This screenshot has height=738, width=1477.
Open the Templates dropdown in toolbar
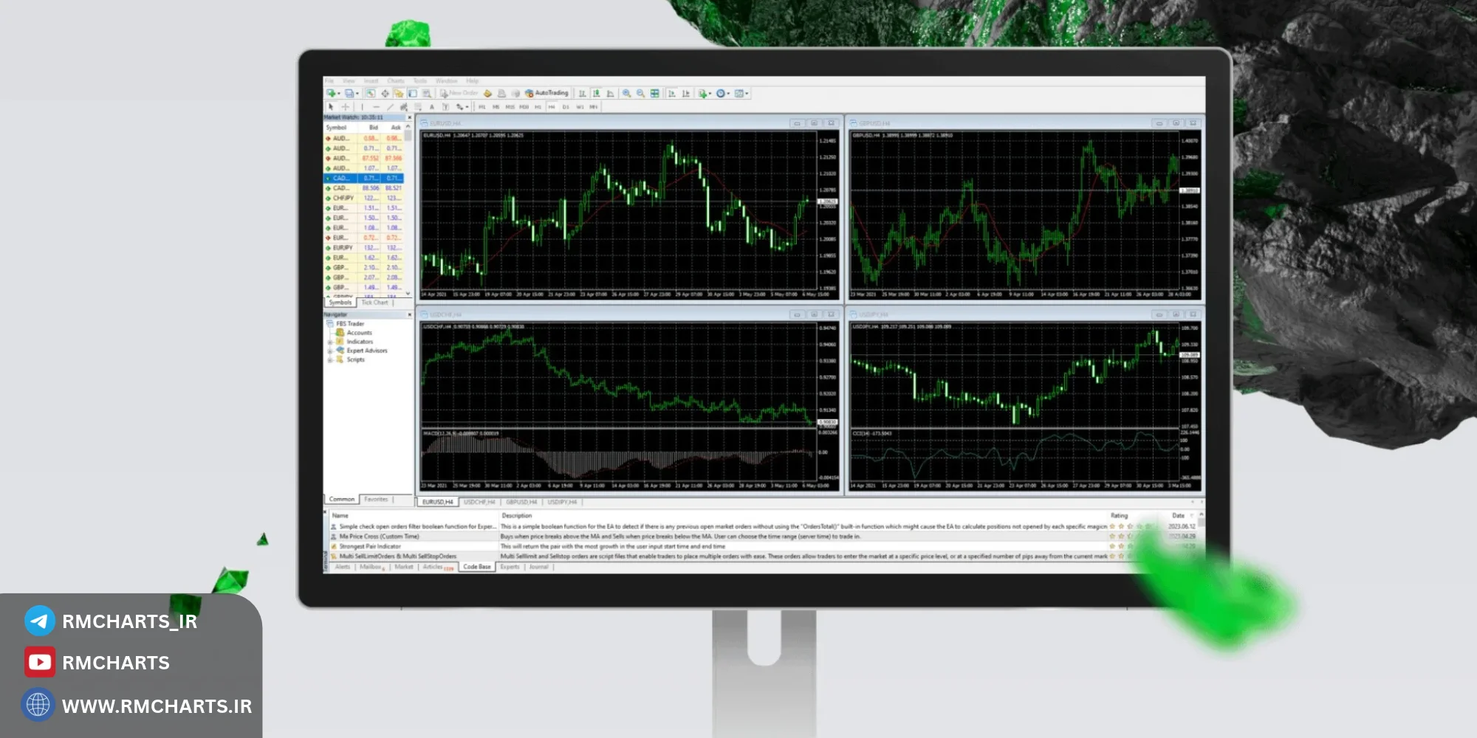(x=742, y=93)
